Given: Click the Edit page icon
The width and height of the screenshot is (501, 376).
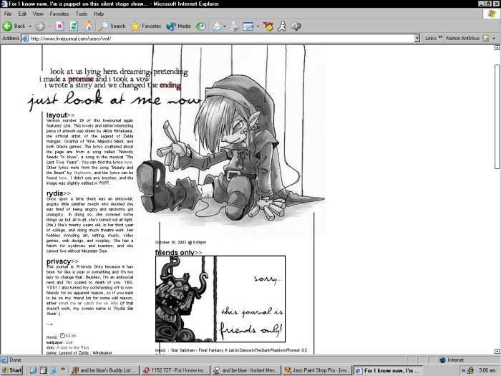Looking at the screenshot, I should coord(248,26).
